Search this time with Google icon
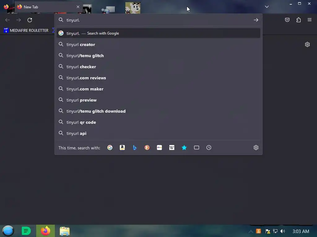 coord(110,148)
